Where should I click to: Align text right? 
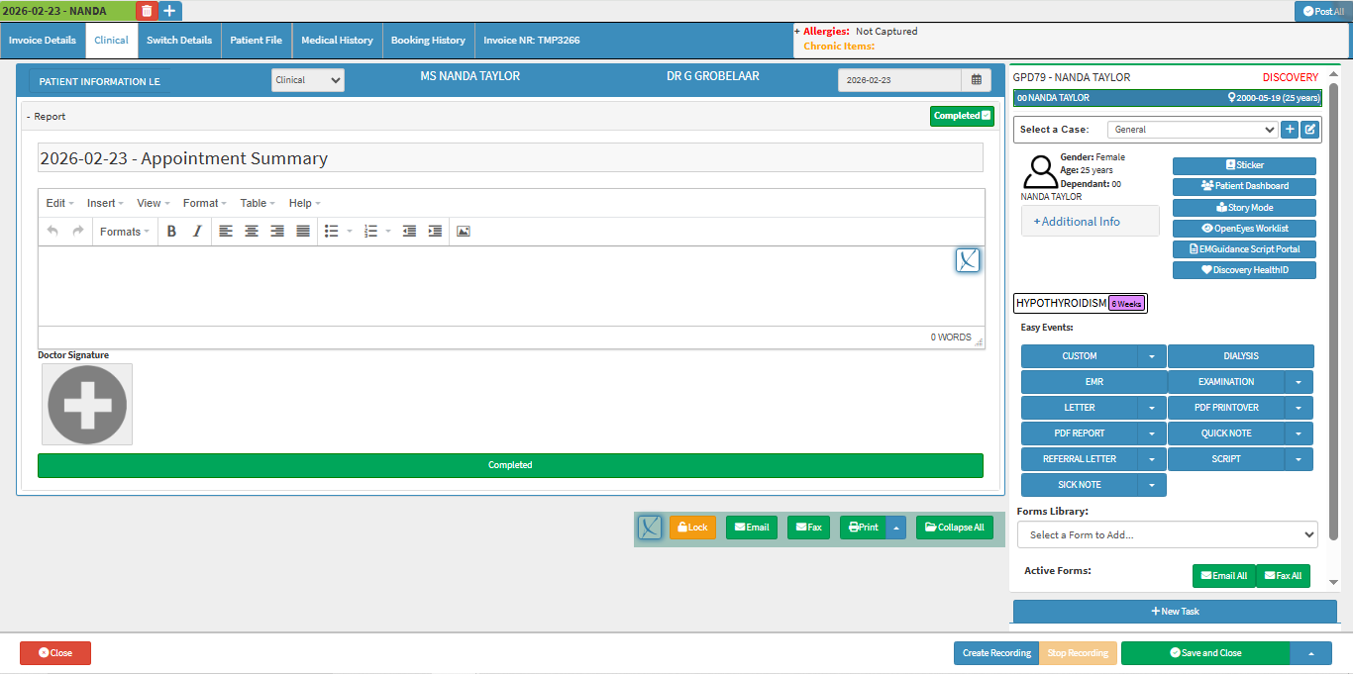277,231
